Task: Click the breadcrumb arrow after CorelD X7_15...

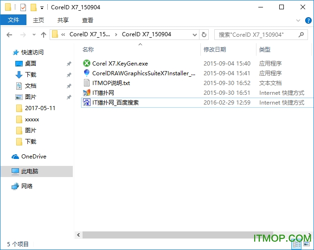Action: pos(116,34)
